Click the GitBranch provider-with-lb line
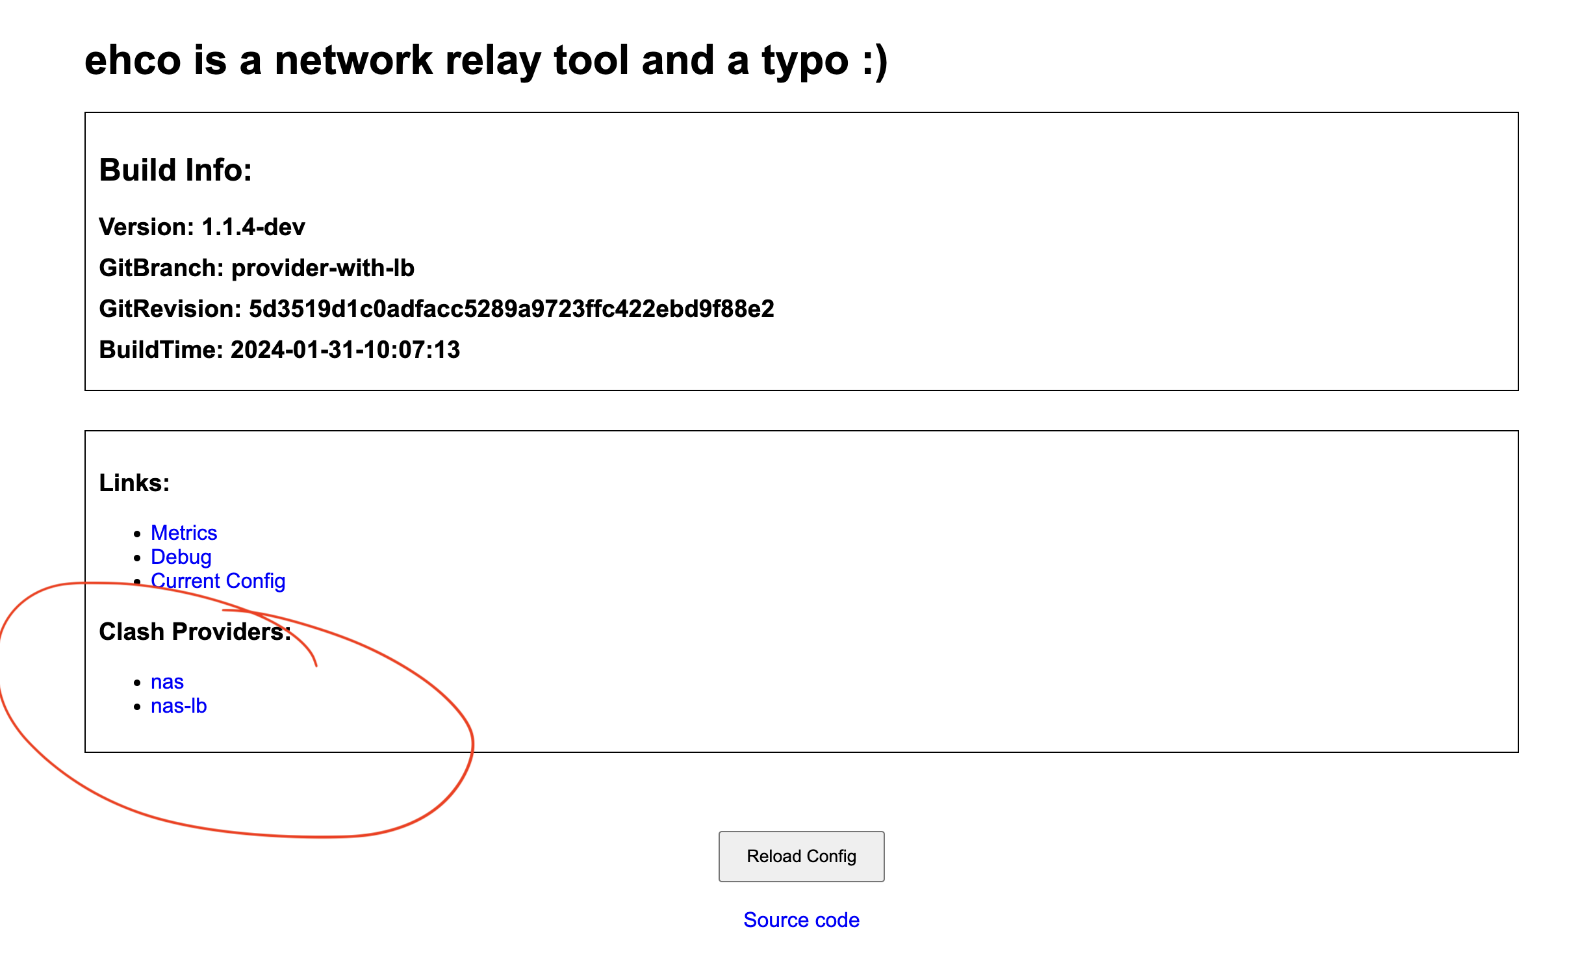Image resolution: width=1571 pixels, height=968 pixels. (x=257, y=268)
